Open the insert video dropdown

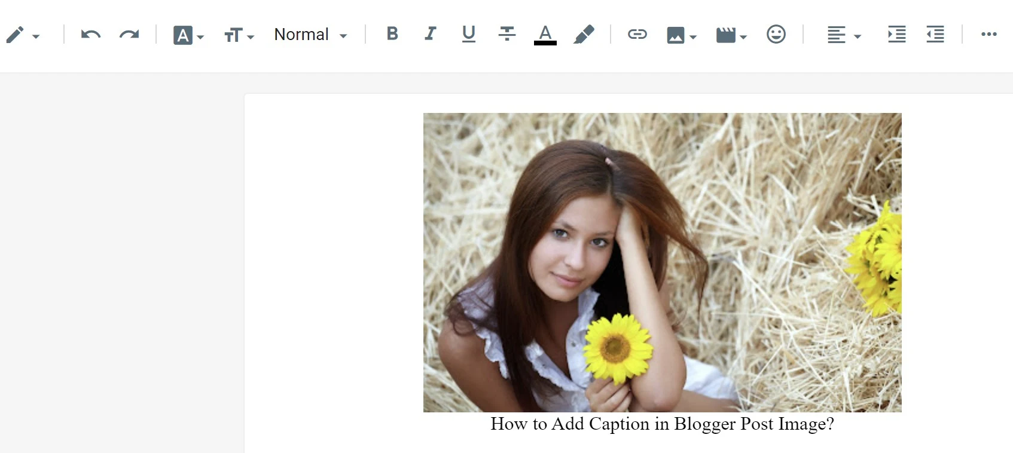(731, 35)
